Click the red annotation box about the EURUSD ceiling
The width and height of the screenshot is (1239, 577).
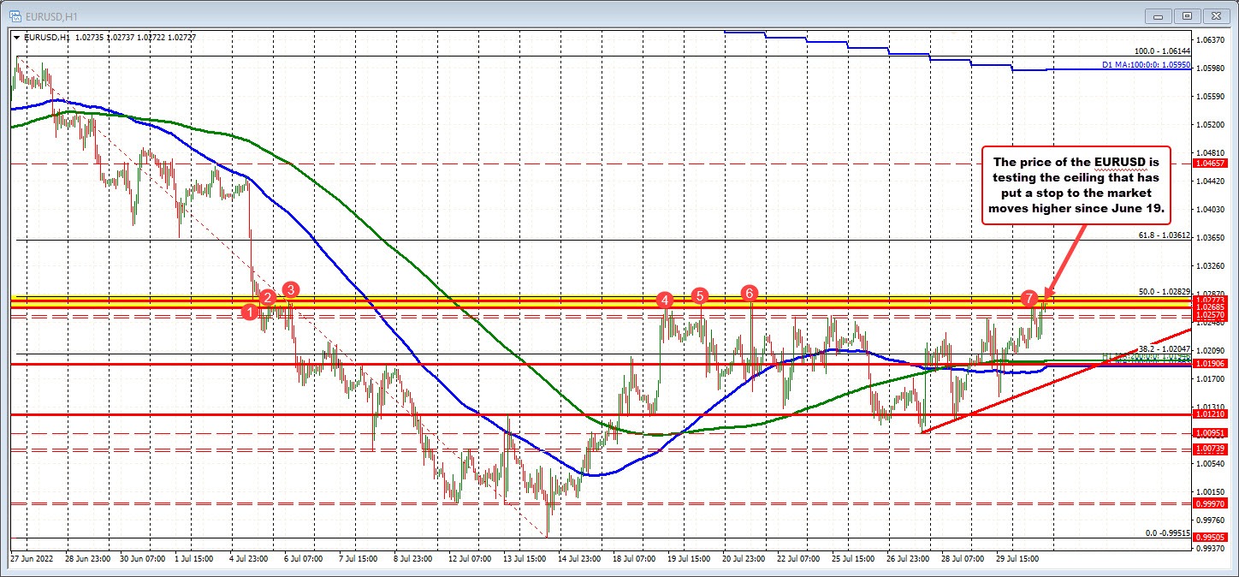tap(1076, 185)
